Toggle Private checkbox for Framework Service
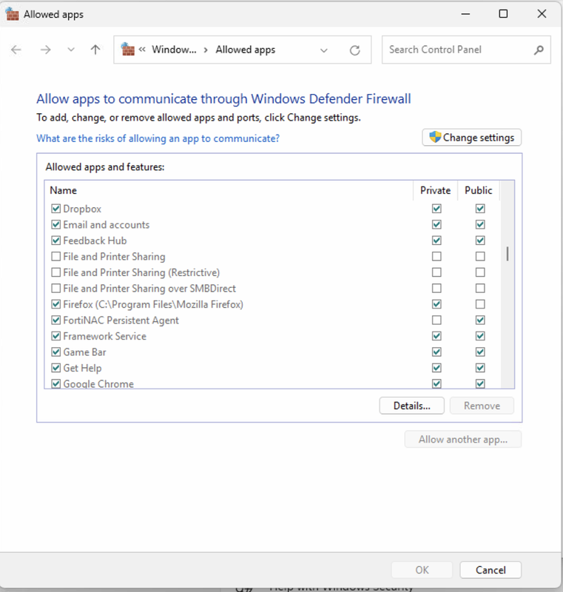Screen dimensions: 563x592 [436, 336]
